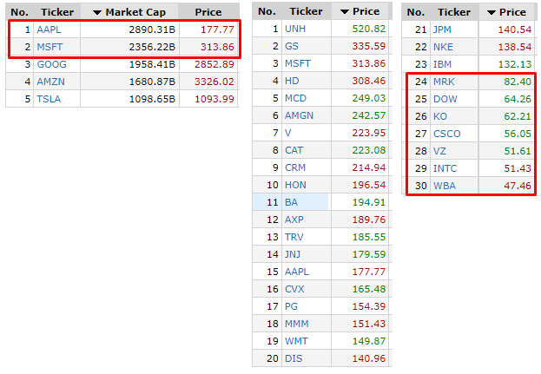Select the JPM price 140.54
541x374 pixels.
[x=515, y=30]
